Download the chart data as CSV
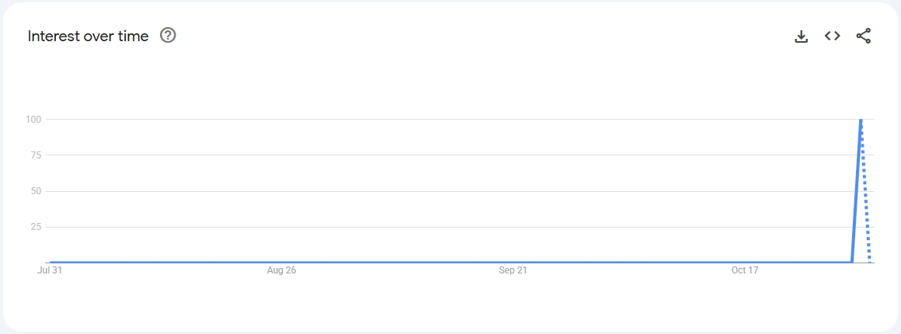This screenshot has width=901, height=334. (x=802, y=36)
